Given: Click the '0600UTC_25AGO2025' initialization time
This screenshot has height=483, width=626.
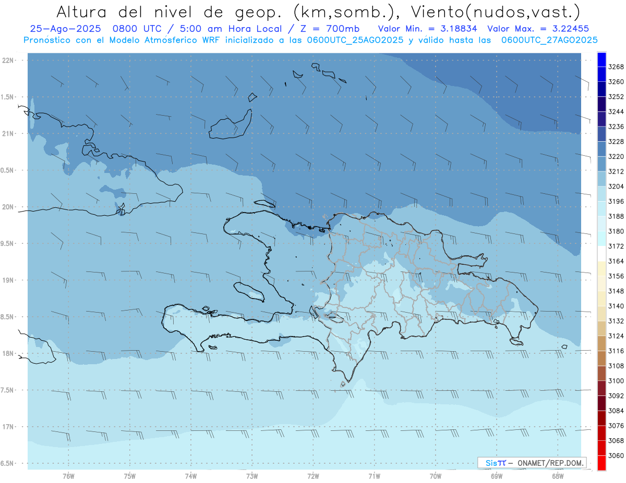Looking at the screenshot, I should tap(355, 40).
